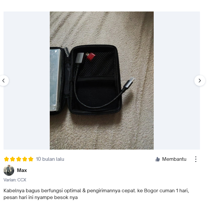
Task: Click the Seagate tag on the case
Action: 67,52
